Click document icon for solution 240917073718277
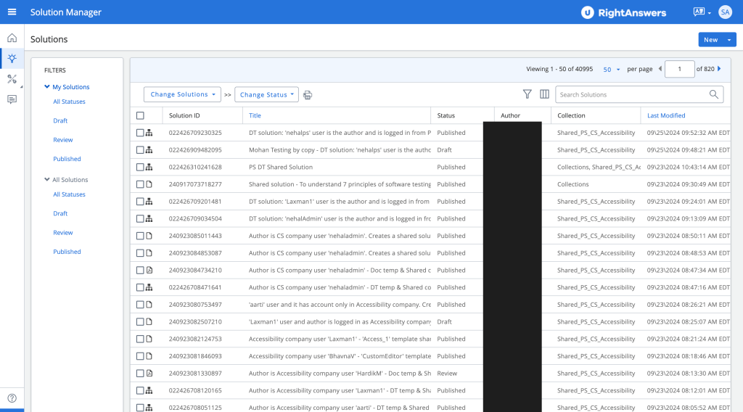 [149, 184]
